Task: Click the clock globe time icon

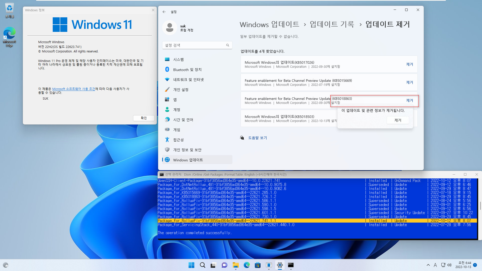Action: 167,119
